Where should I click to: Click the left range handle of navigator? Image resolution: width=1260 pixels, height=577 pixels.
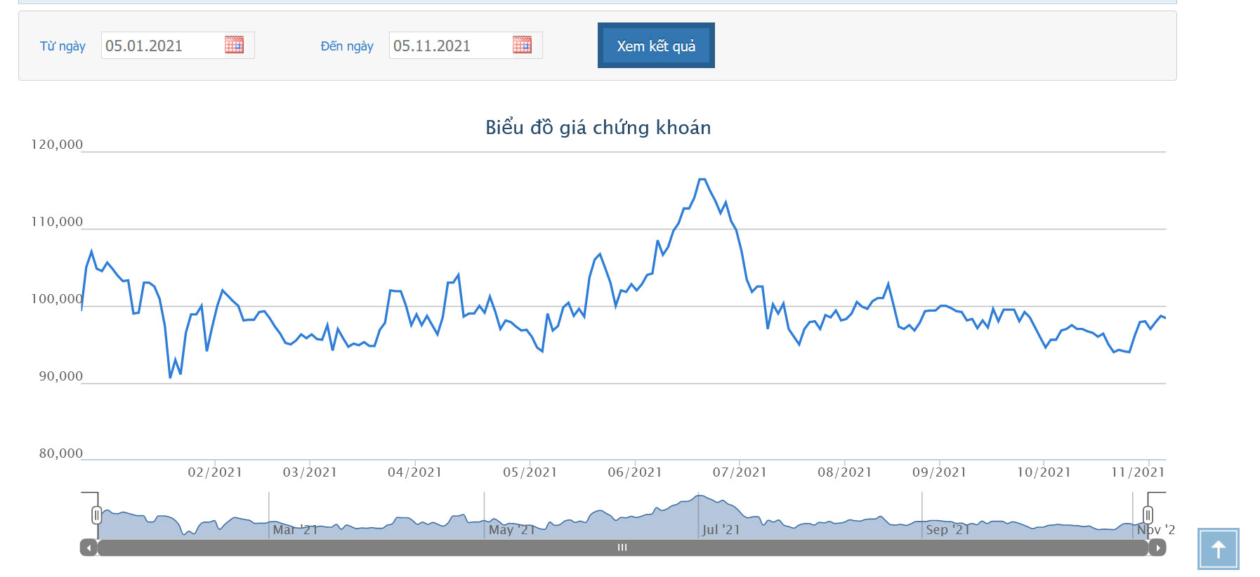point(96,515)
